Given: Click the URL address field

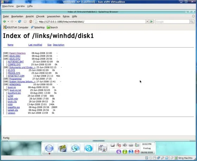Looking at the screenshot, I should [x=90, y=21].
